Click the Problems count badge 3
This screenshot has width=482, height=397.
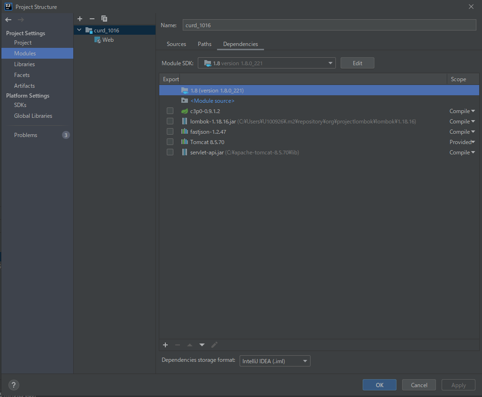click(66, 135)
